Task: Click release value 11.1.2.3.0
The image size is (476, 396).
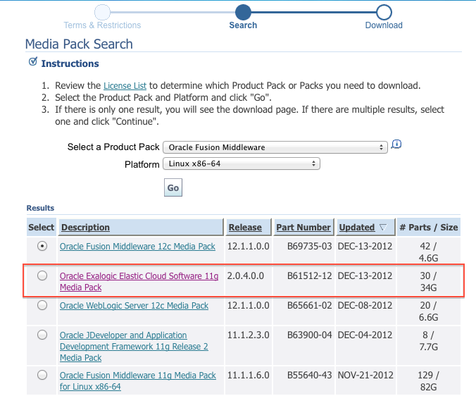Action: point(249,335)
